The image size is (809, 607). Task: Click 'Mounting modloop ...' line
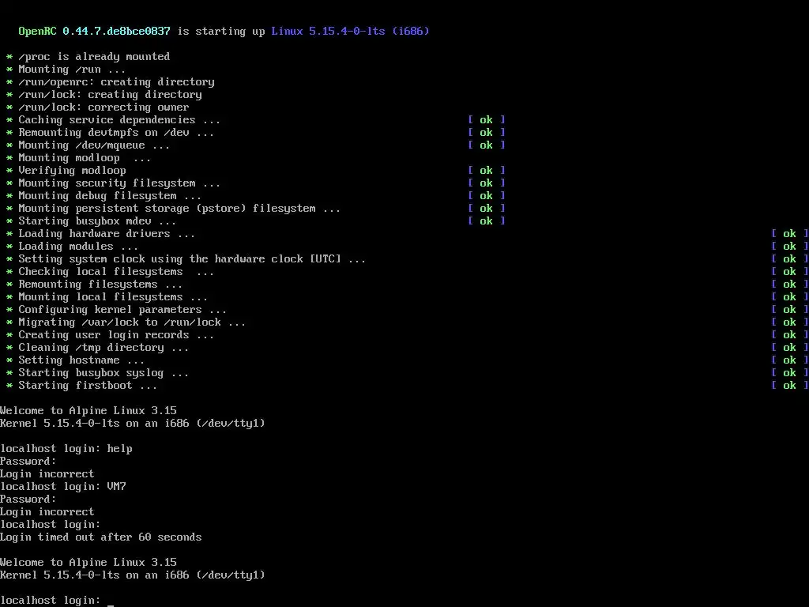[85, 158]
